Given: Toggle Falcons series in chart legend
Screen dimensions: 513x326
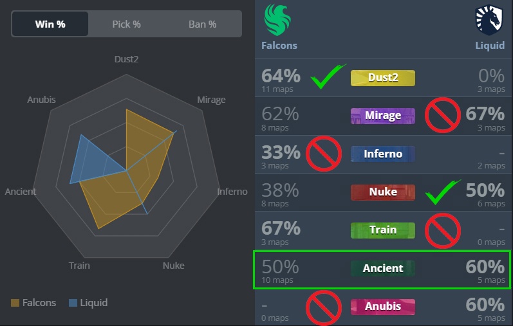Looking at the screenshot, I should [33, 302].
